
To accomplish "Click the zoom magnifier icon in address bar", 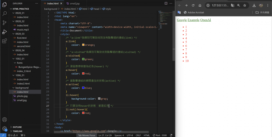I will point(239,5).
